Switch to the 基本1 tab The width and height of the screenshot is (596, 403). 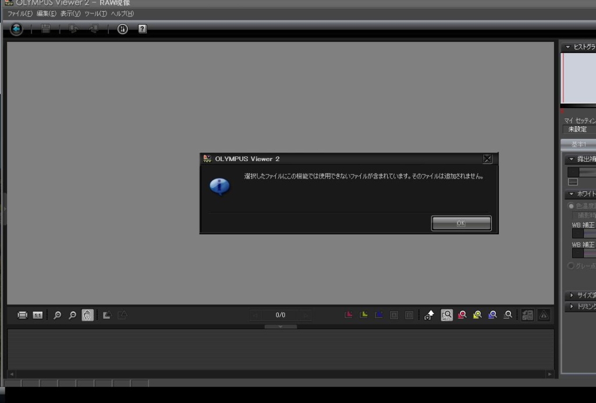point(579,144)
